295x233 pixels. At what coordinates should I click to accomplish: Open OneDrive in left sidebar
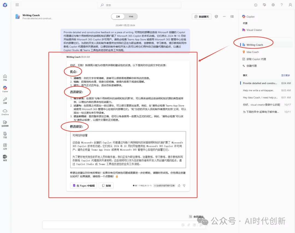pos(5,112)
